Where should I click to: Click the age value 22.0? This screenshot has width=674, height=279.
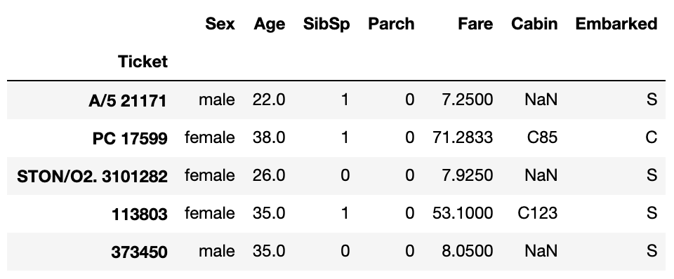coord(269,100)
